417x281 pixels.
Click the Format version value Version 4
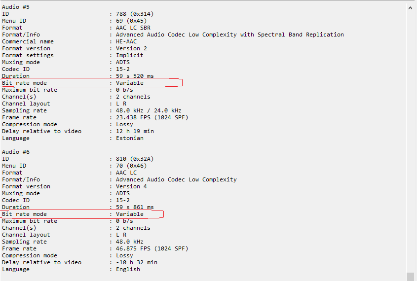(131, 186)
